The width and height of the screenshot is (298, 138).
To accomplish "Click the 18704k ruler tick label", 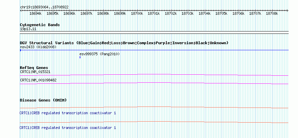I will click(x=205, y=14).
